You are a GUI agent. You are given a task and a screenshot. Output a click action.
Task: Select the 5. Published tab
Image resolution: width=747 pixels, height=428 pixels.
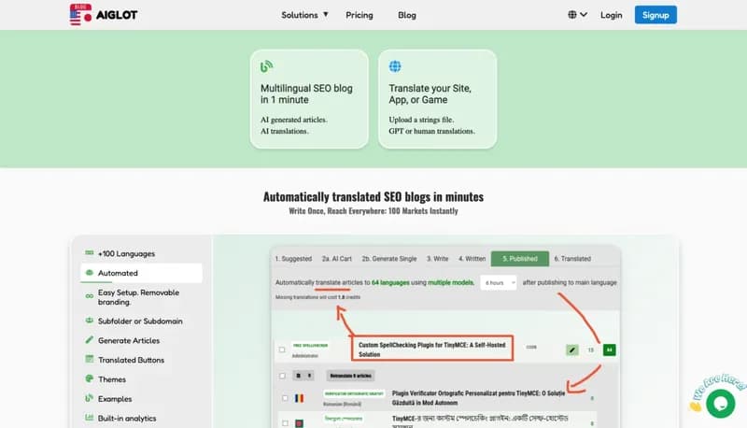(520, 258)
